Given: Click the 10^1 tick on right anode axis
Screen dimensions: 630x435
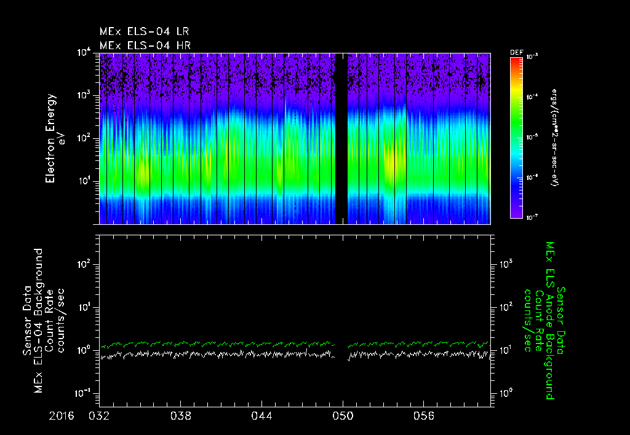Looking at the screenshot, I should click(x=507, y=351).
